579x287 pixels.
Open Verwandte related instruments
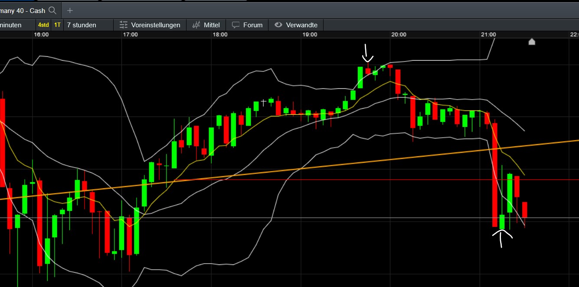pos(296,25)
